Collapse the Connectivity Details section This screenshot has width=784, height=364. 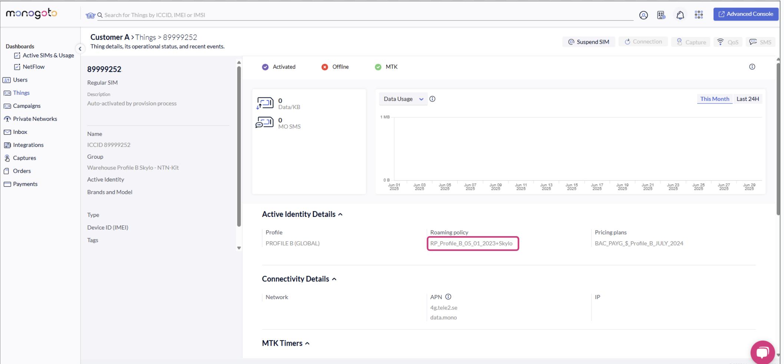pyautogui.click(x=334, y=279)
